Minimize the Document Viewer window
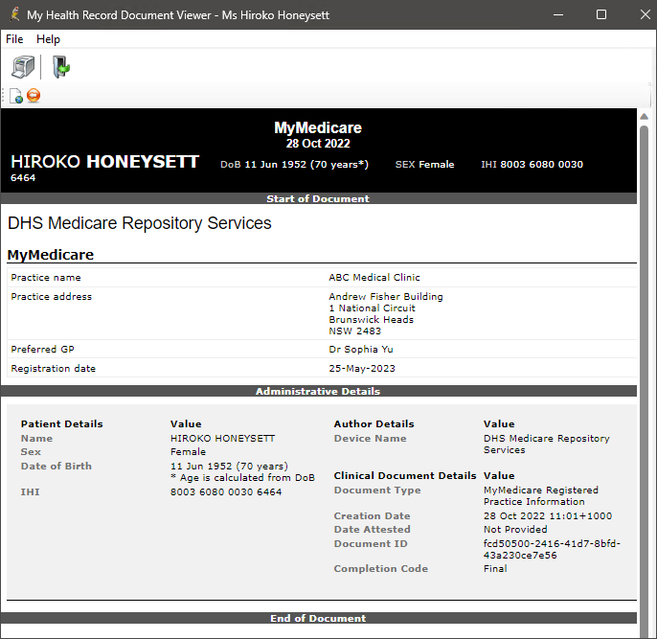657x639 pixels. point(558,14)
